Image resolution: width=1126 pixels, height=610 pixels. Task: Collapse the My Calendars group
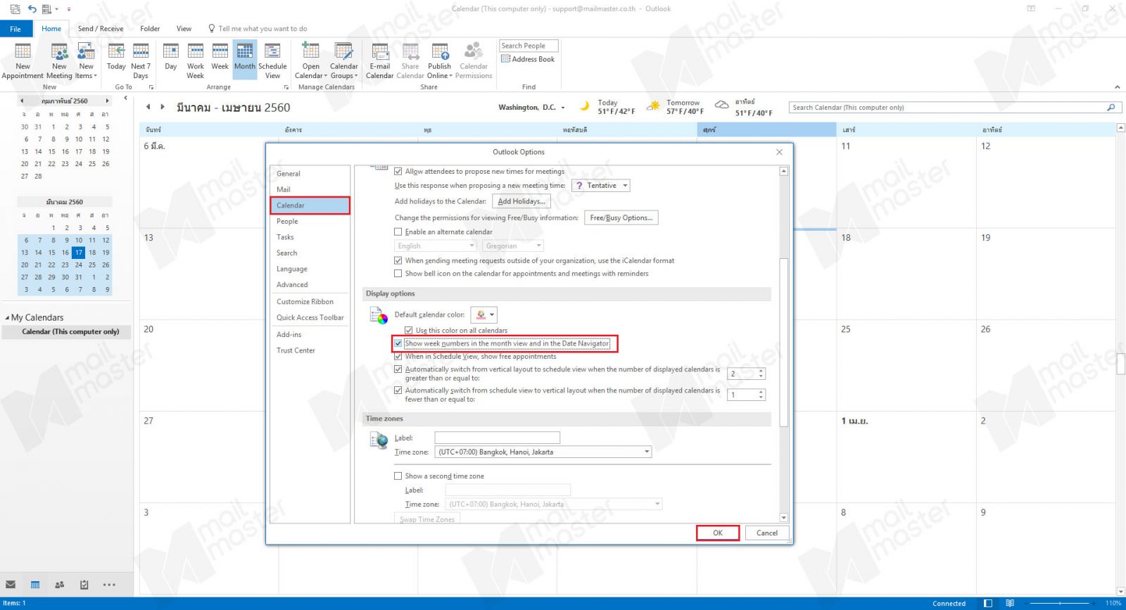point(7,318)
